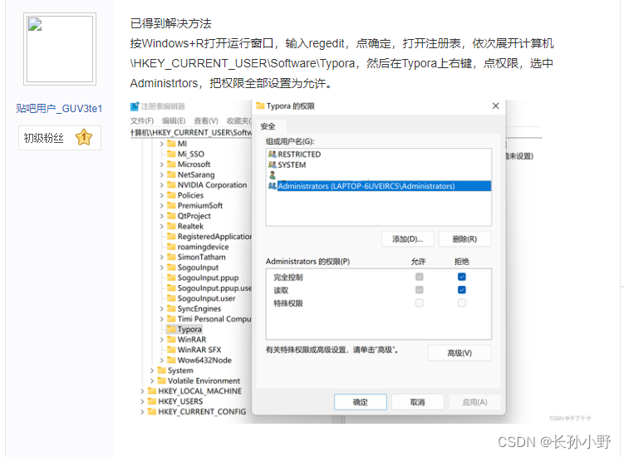The image size is (624, 457).
Task: Select the Wow6432Node folder icon
Action: pos(171,360)
